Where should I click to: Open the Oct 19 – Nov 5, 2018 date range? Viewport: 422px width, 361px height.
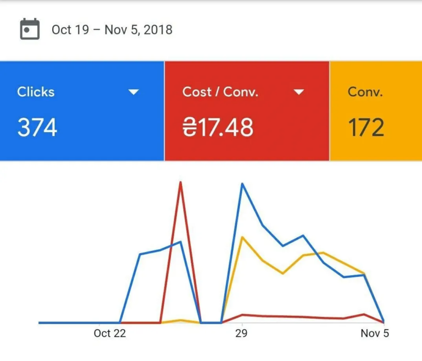[x=112, y=30]
